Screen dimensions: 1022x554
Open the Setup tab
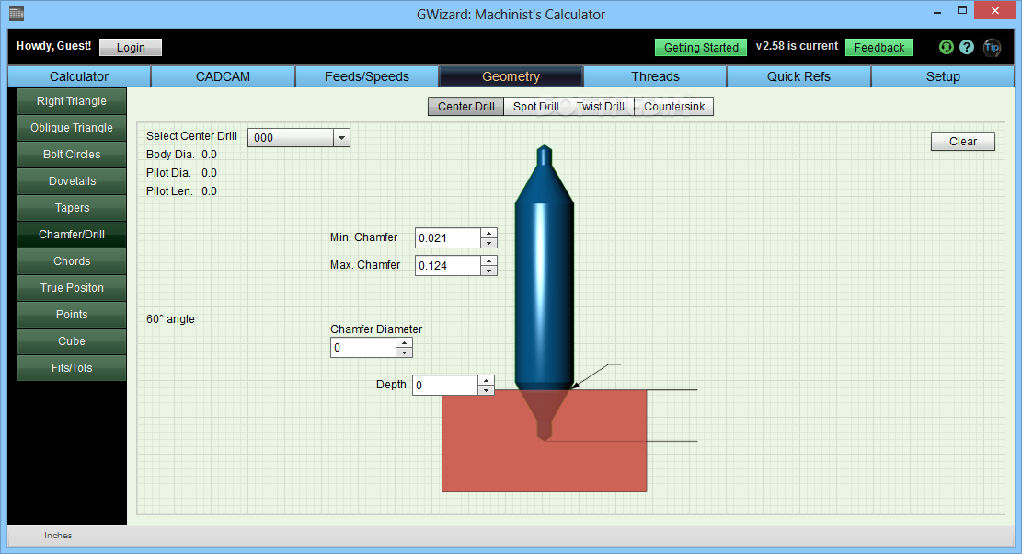click(943, 76)
